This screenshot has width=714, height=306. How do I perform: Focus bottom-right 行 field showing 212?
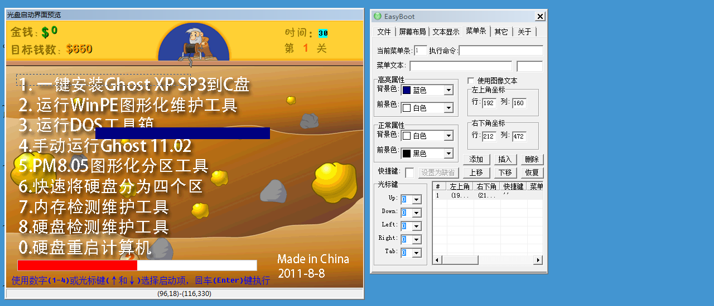pyautogui.click(x=489, y=136)
